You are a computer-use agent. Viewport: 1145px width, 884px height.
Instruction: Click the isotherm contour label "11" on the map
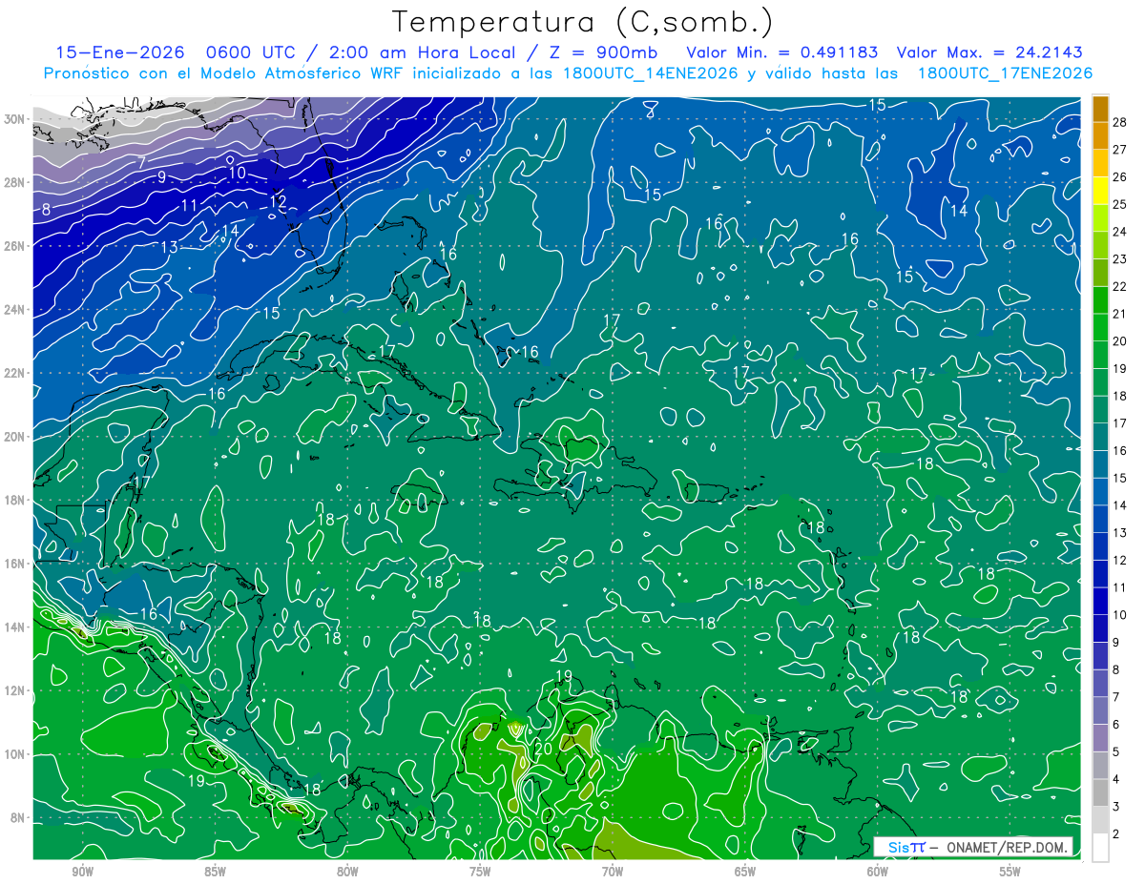(x=189, y=205)
